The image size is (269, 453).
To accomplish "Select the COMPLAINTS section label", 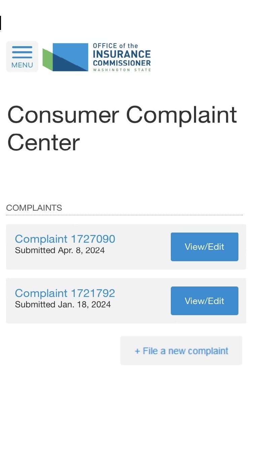I will coord(34,208).
